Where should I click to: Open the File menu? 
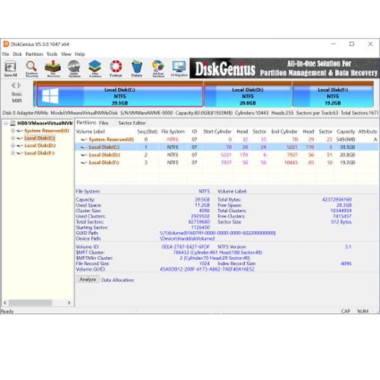pos(6,54)
